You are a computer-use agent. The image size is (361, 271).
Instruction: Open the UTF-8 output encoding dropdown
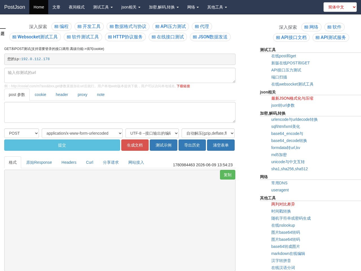pos(152,133)
